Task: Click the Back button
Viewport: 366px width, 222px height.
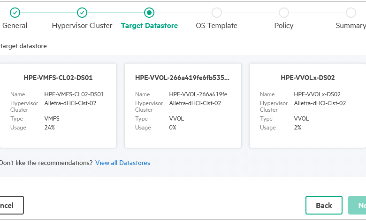Action: 324,205
